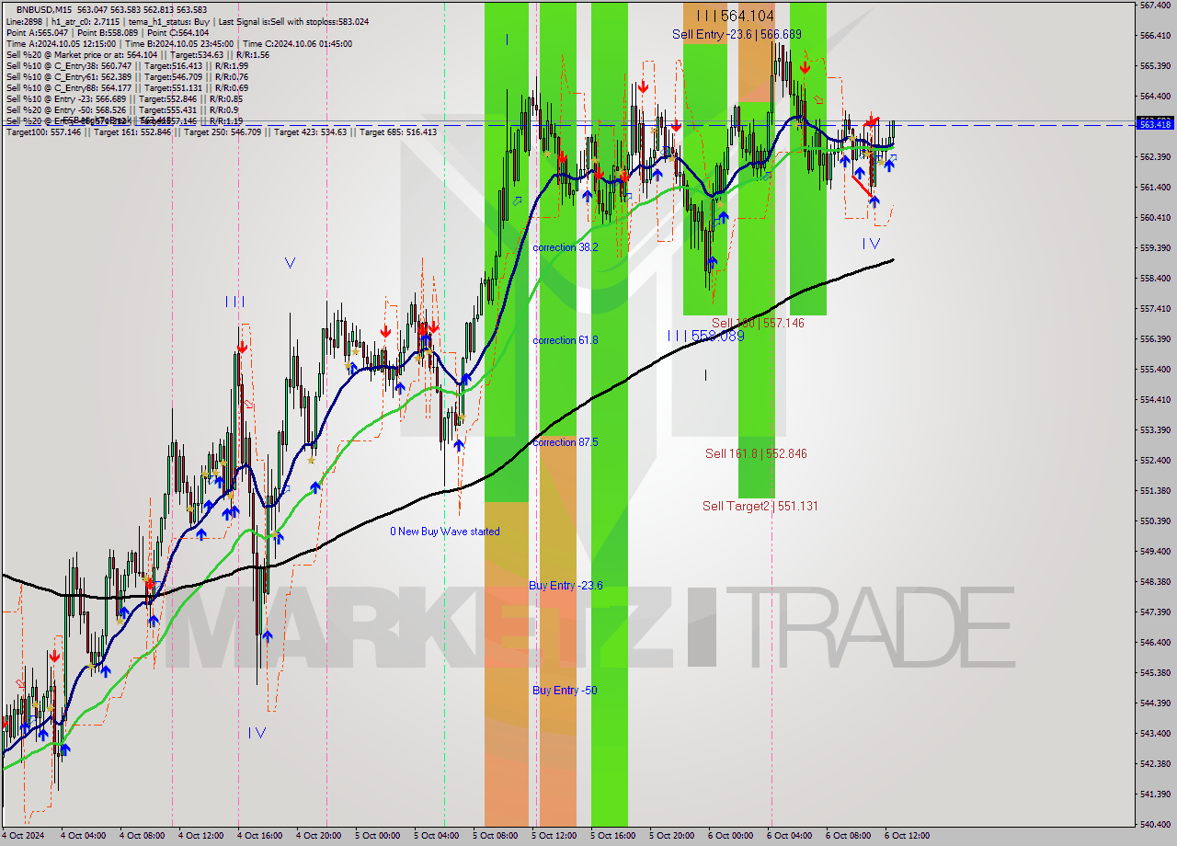Click the 544.390 price axis value
This screenshot has width=1177, height=846.
click(1155, 703)
